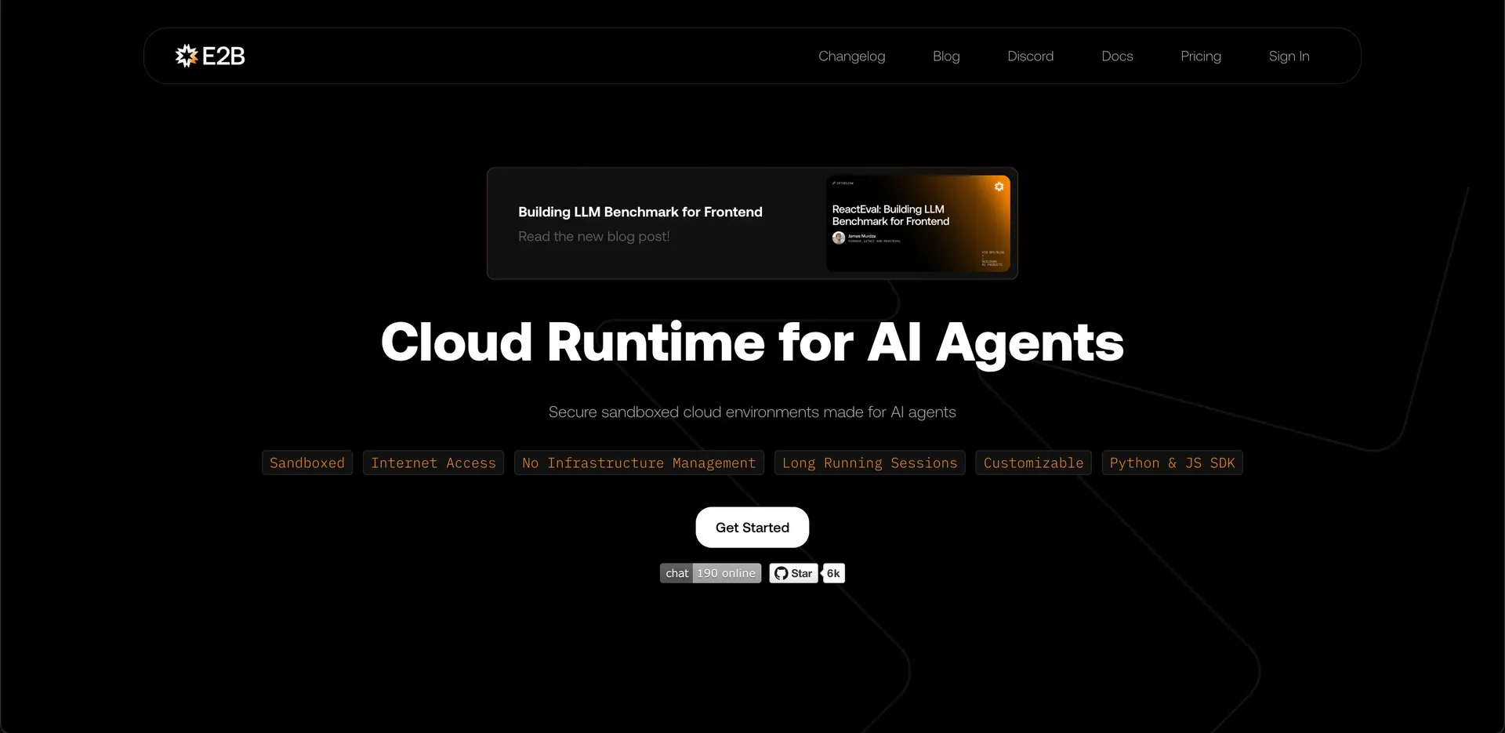Click the GitHub Star button
Viewport: 1505px width, 733px height.
pyautogui.click(x=793, y=574)
